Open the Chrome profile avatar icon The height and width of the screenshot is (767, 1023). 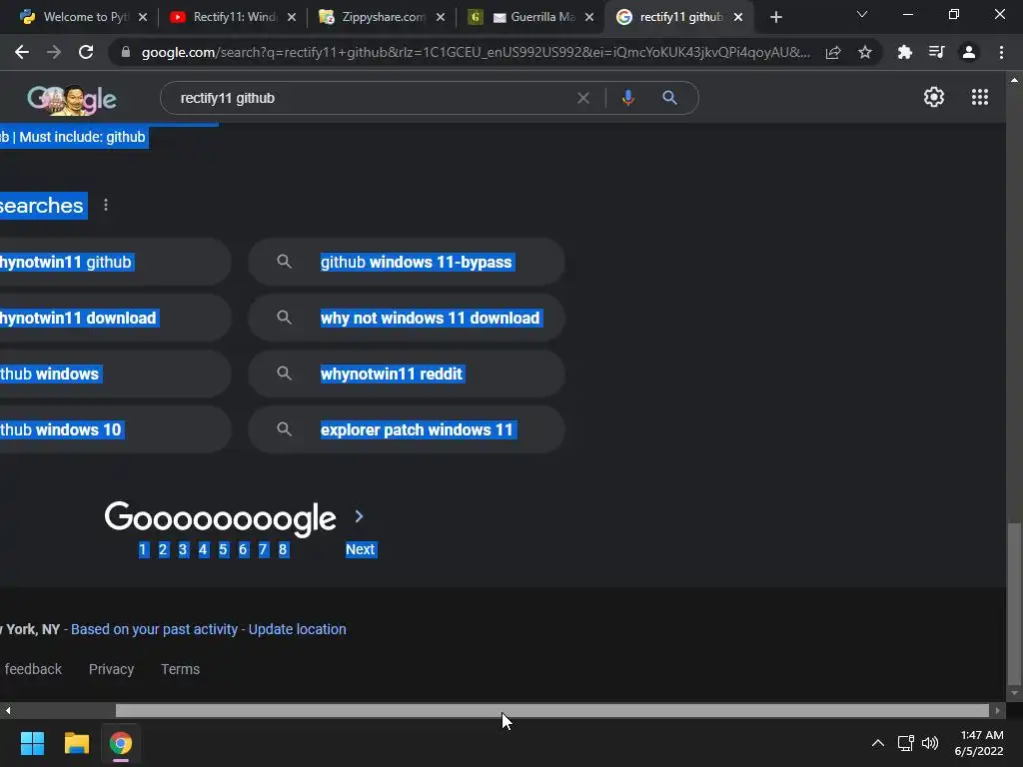point(969,52)
